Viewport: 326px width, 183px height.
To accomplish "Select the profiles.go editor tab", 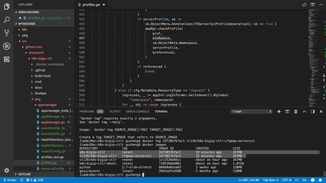I will pos(91,5).
